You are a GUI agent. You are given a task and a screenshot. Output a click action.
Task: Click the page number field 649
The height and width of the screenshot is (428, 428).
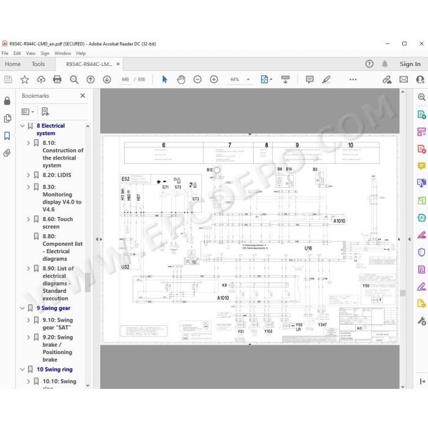pos(125,79)
